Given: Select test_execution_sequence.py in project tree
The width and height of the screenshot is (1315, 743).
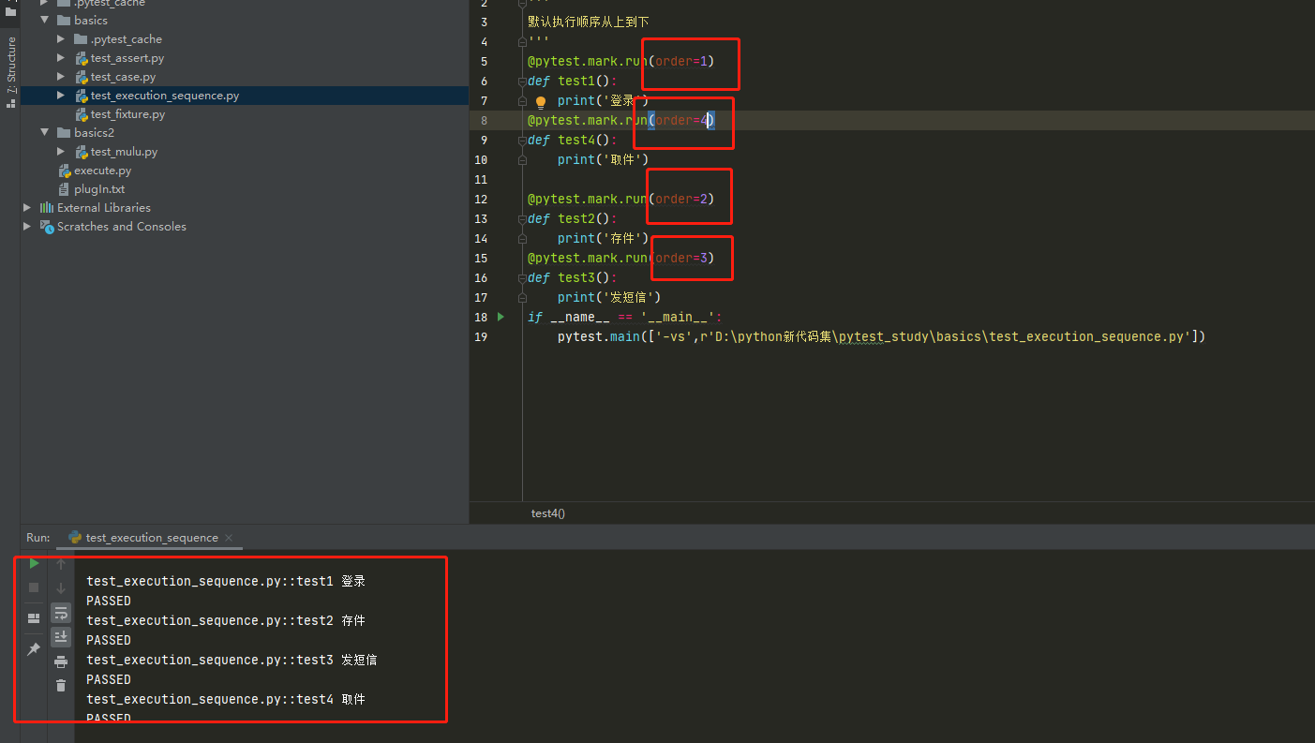Looking at the screenshot, I should (165, 96).
